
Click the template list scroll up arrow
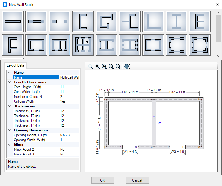coord(218,13)
